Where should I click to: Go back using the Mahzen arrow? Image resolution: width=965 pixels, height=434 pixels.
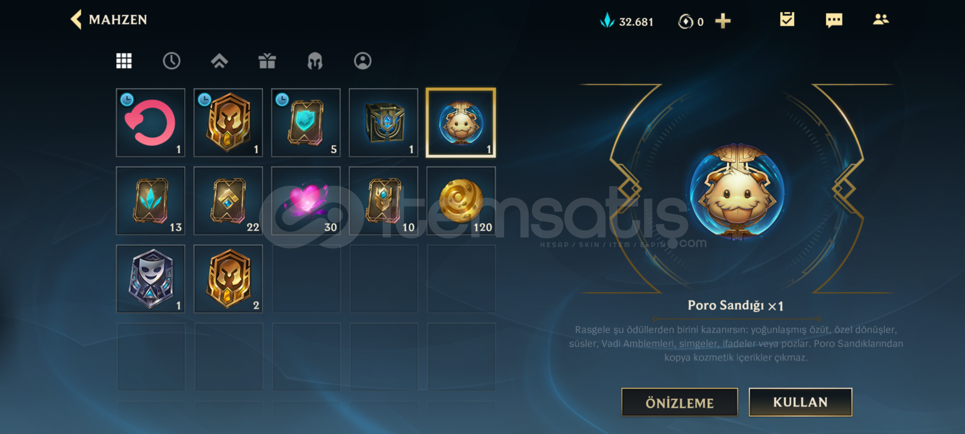point(76,19)
